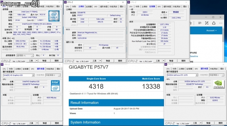Open SPD tab in GTX 1070 window
Image resolution: width=227 pixels, height=126 pixels.
pyautogui.click(x=196, y=69)
